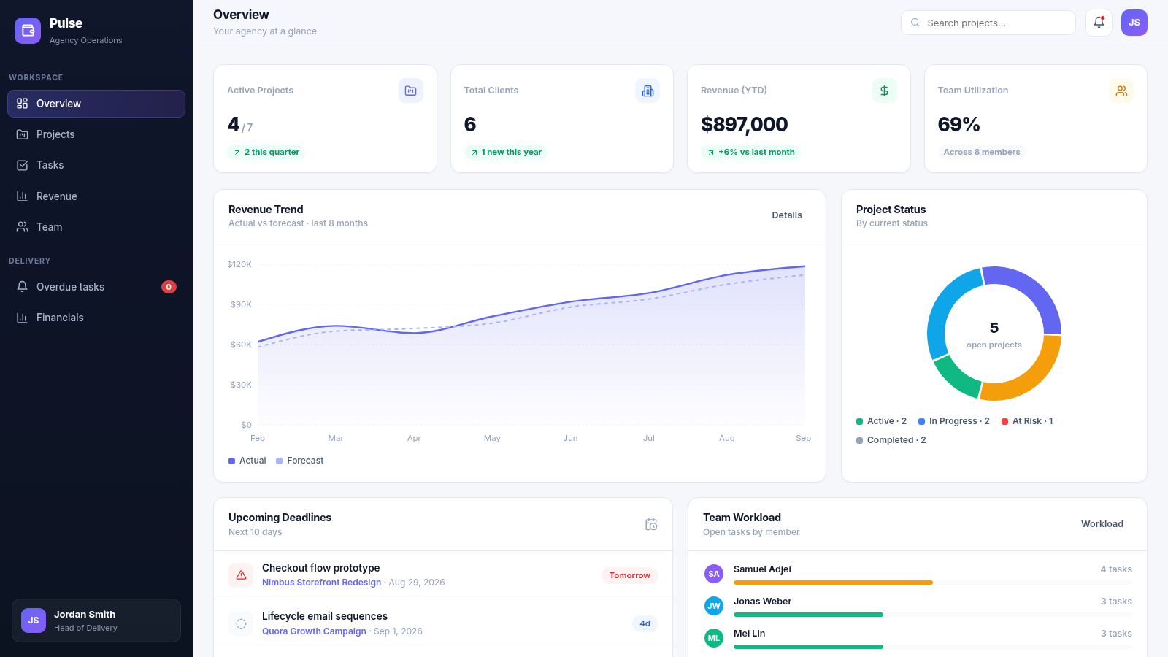Click In Progress legend entry
The width and height of the screenshot is (1168, 657).
pyautogui.click(x=954, y=421)
